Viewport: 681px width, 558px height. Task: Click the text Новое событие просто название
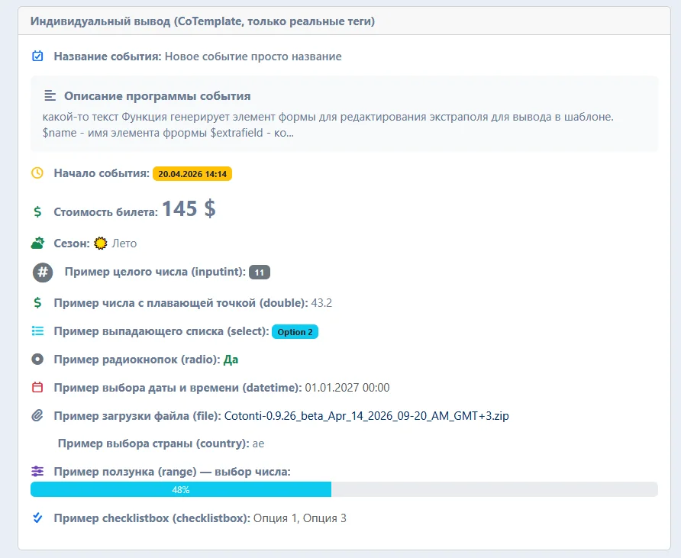253,56
